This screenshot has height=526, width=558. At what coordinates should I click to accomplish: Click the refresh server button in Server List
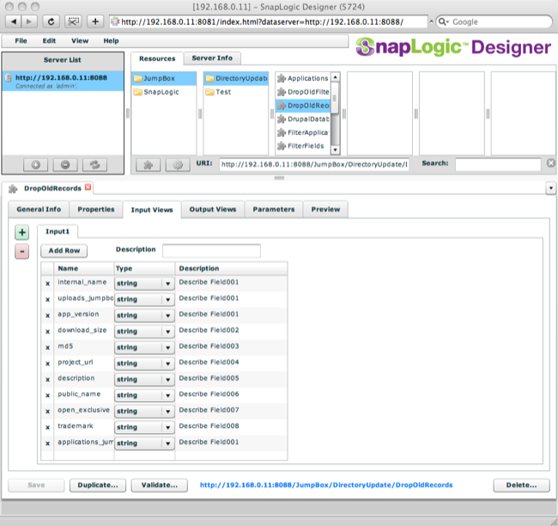point(94,165)
